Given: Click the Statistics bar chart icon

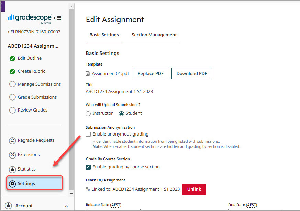Looking at the screenshot, I should click(12, 169).
